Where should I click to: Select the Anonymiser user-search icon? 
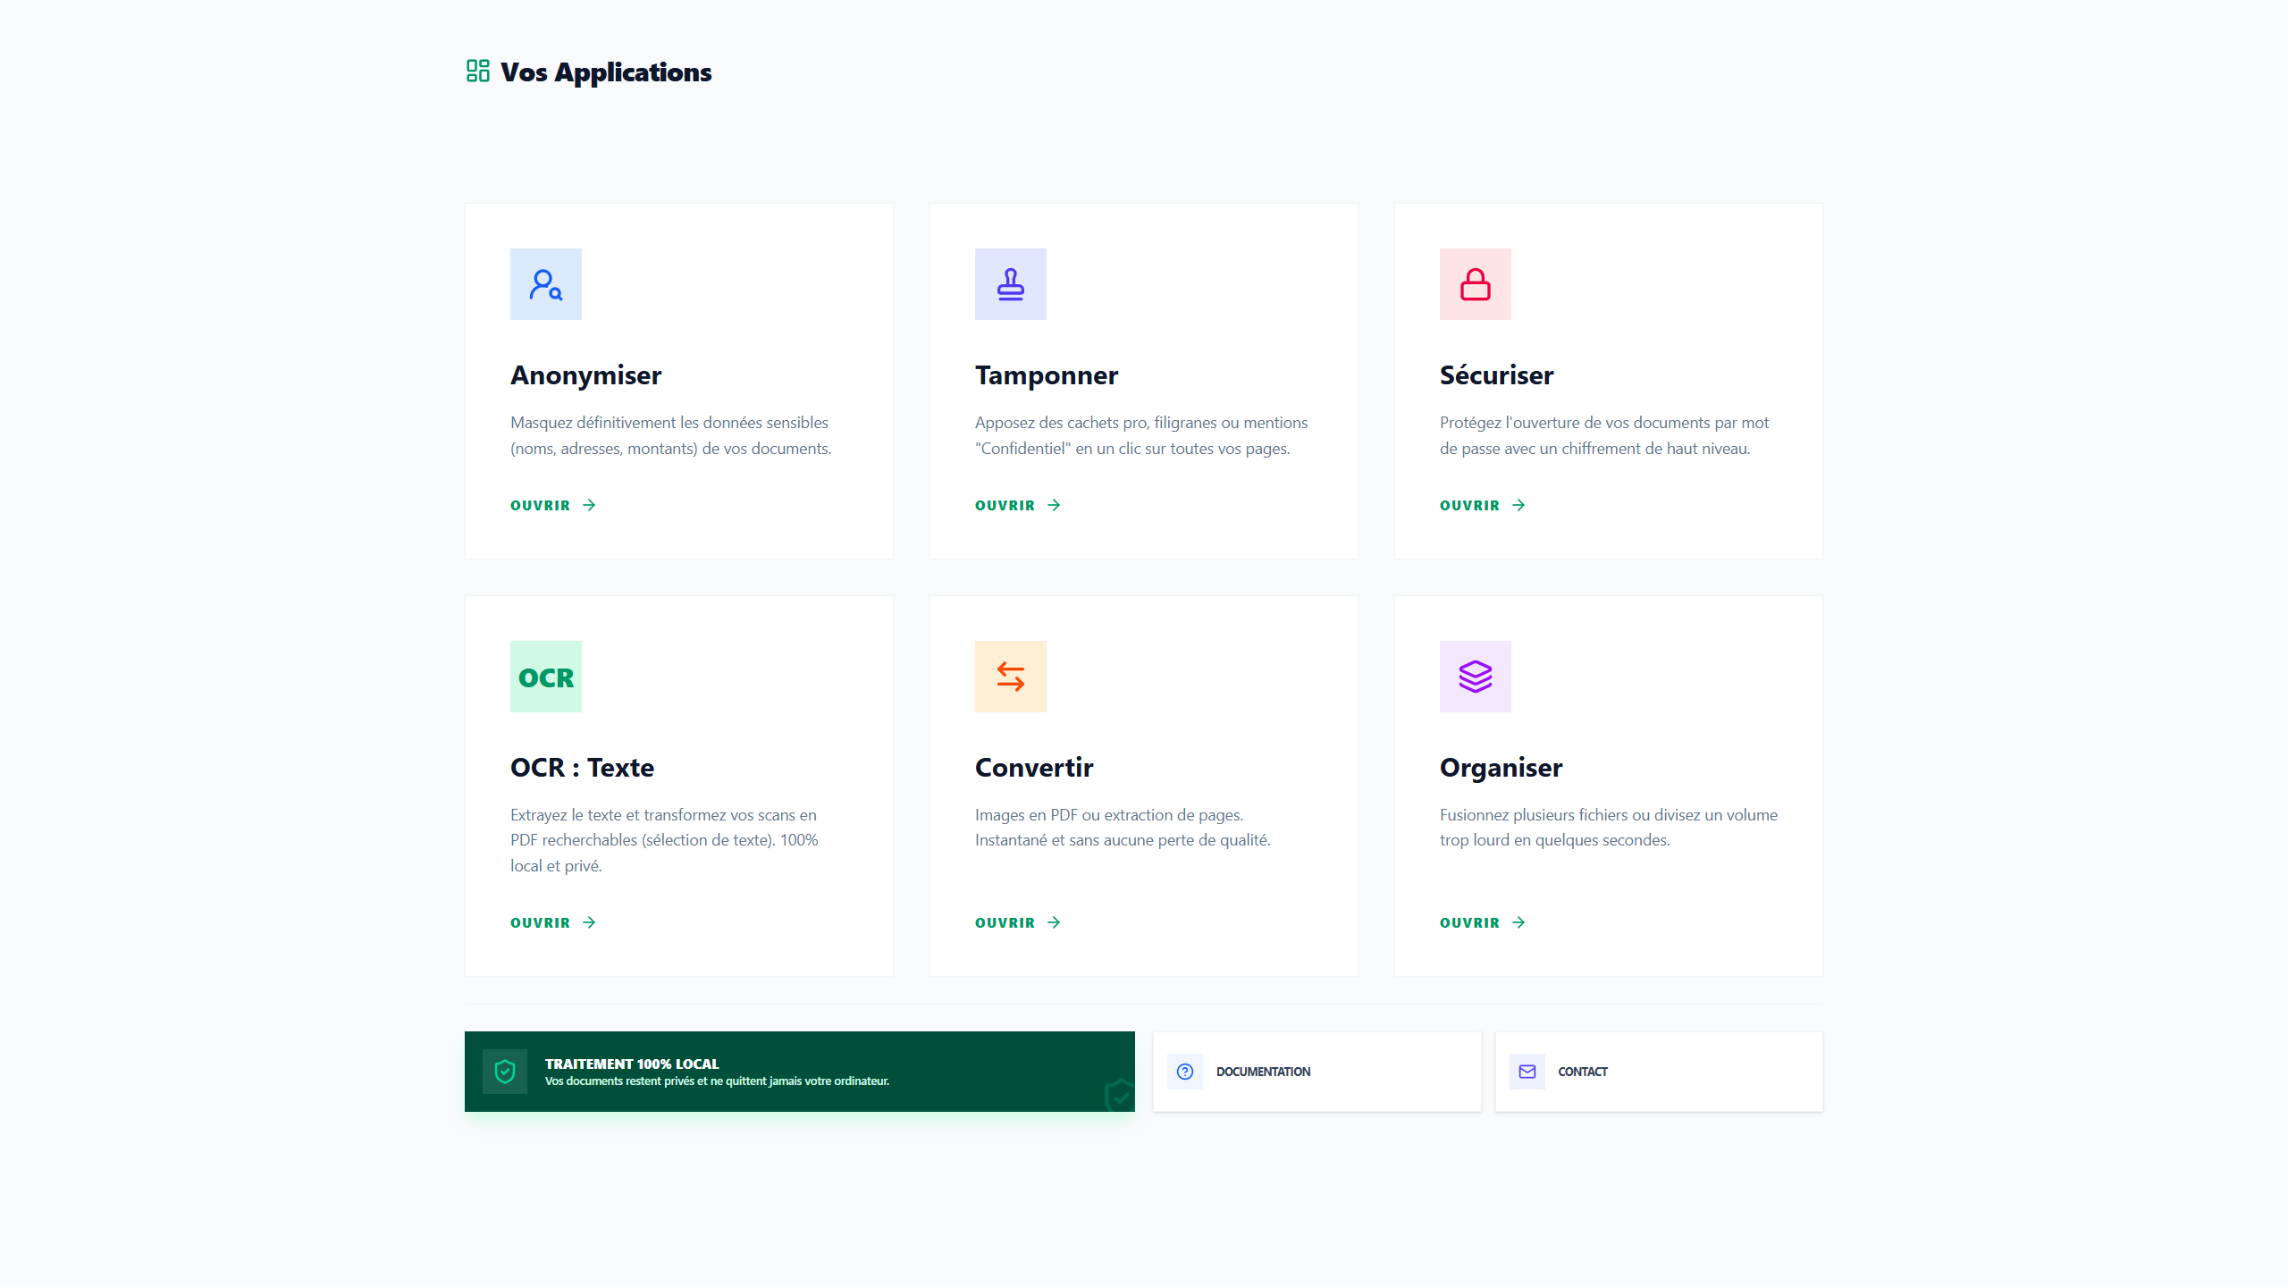tap(545, 284)
